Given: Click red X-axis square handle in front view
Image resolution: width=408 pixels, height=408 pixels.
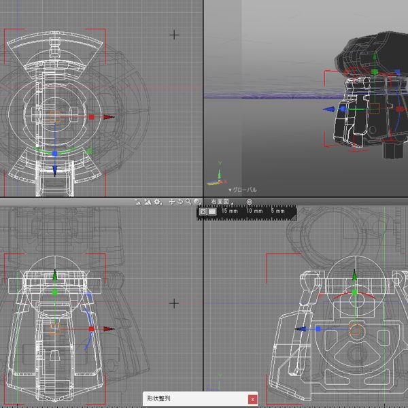Looking at the screenshot, I should [92, 329].
